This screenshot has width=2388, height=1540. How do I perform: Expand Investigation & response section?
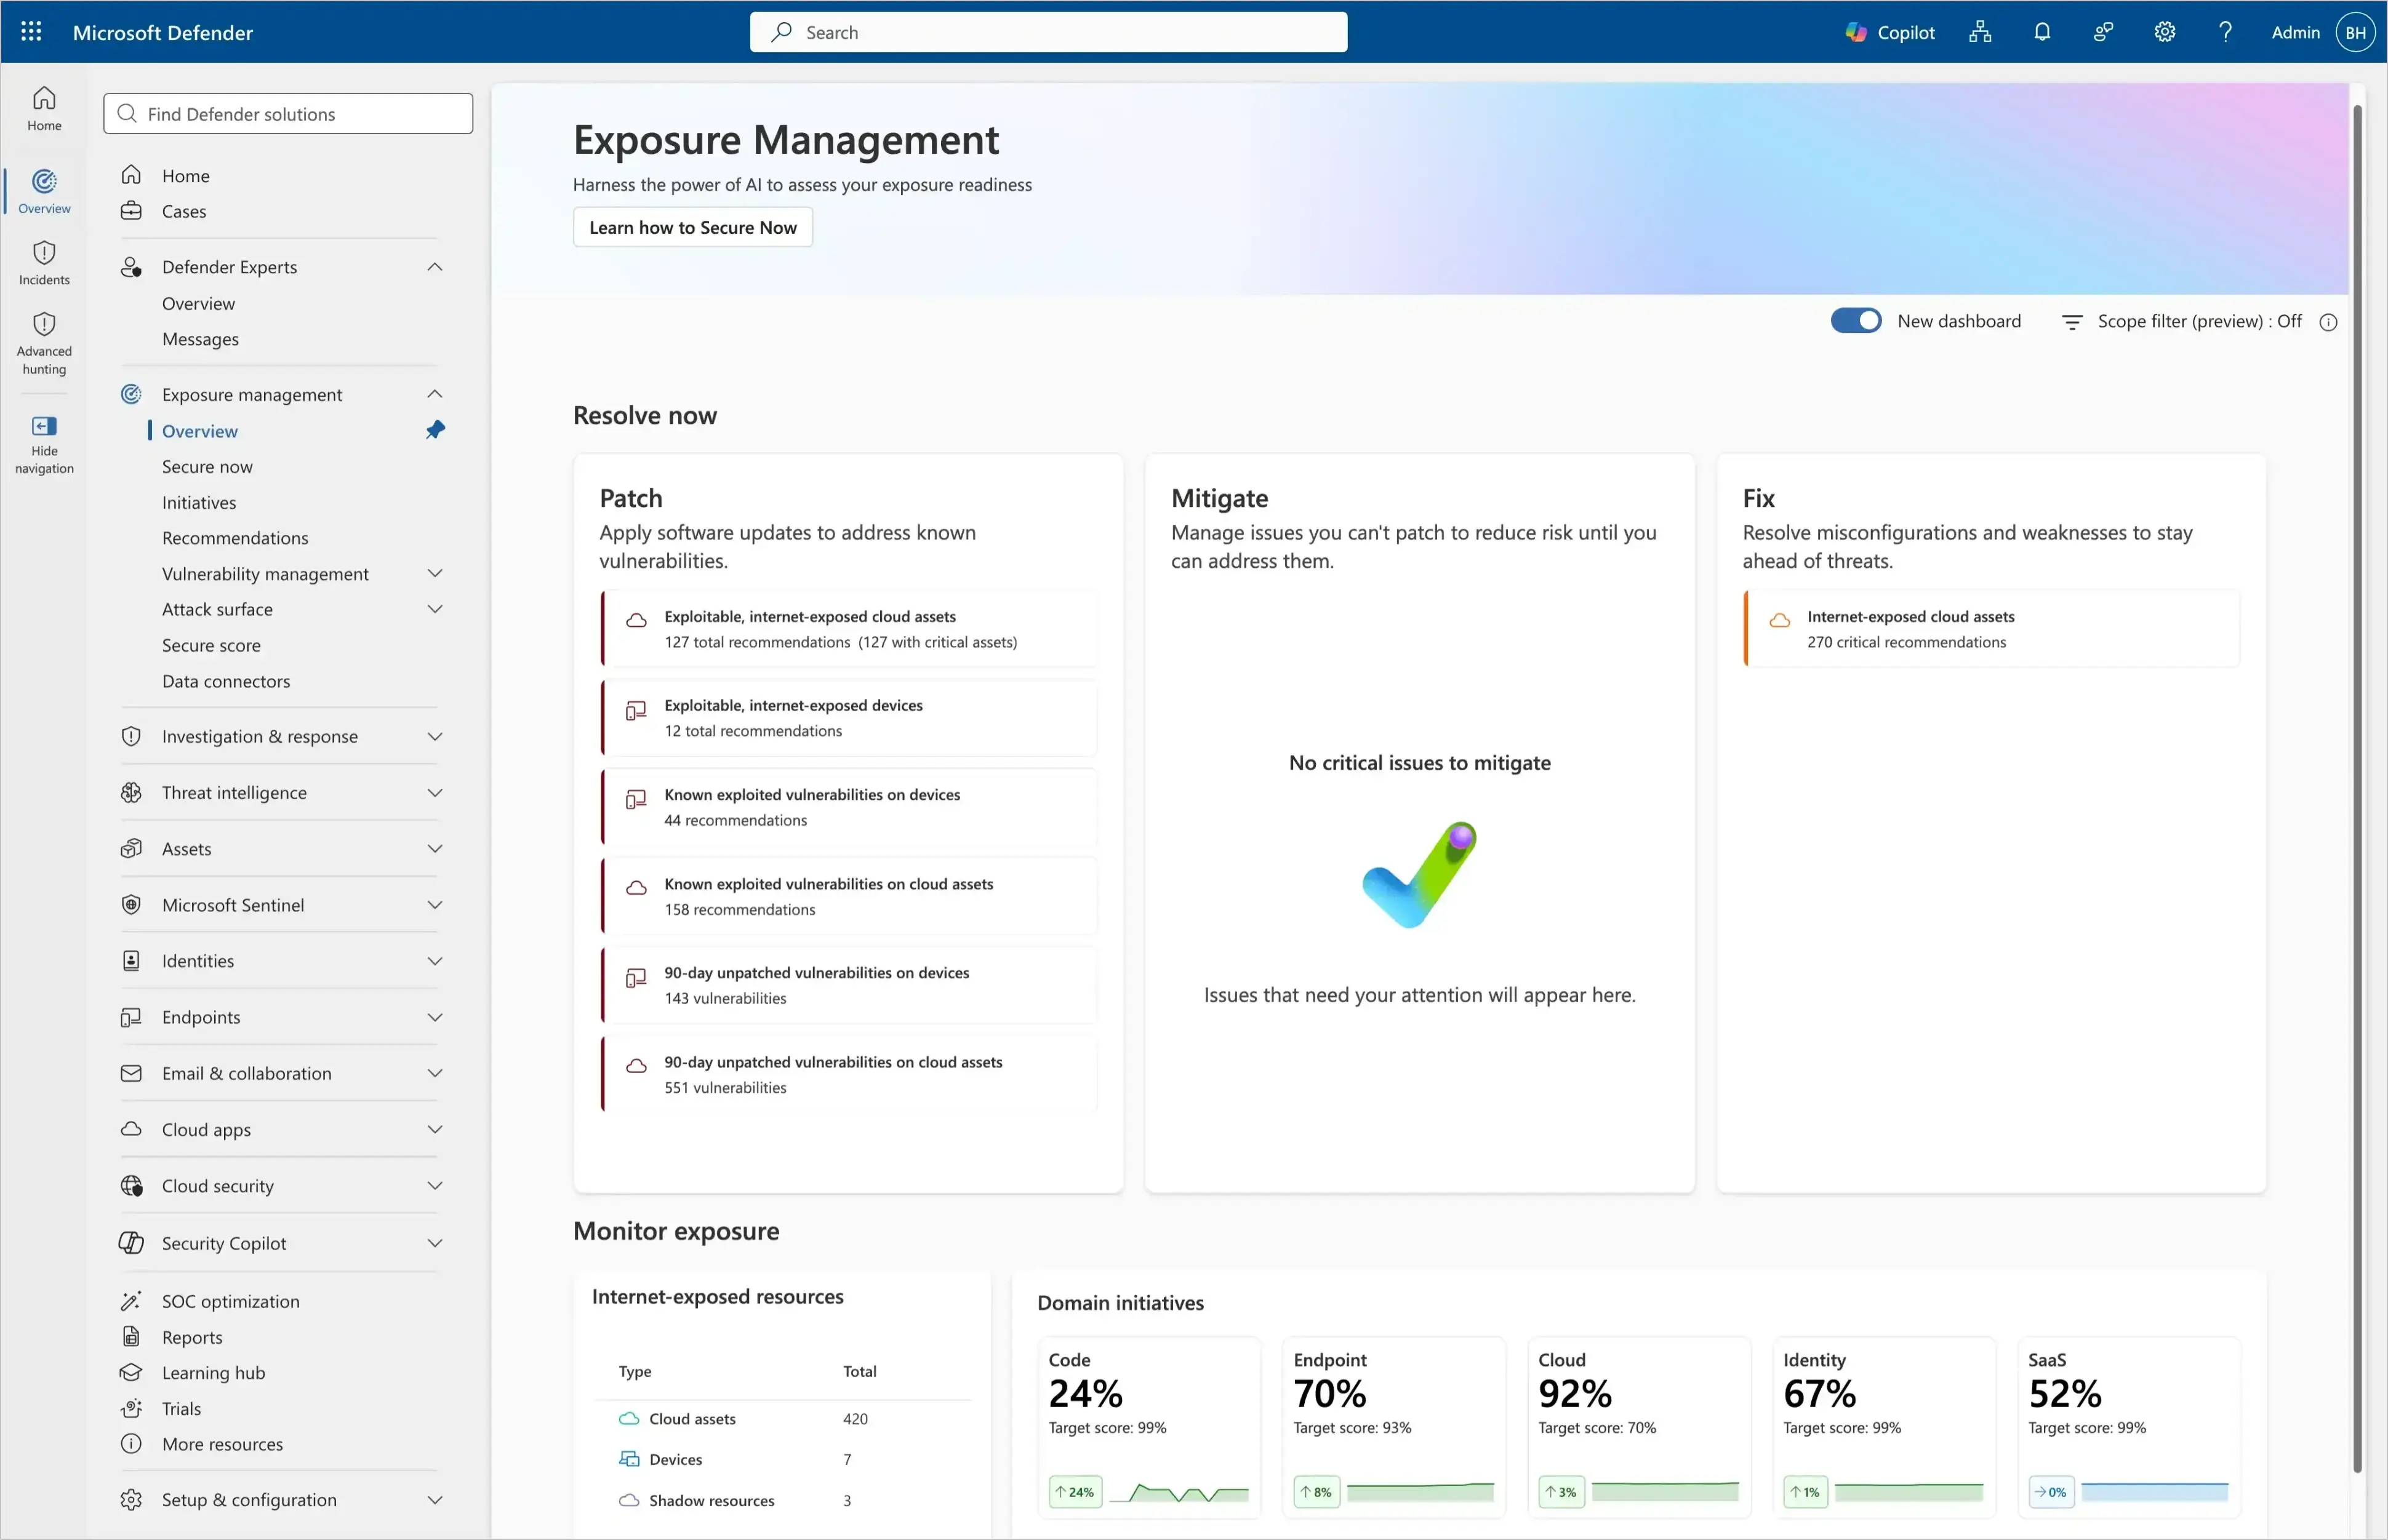click(x=435, y=737)
